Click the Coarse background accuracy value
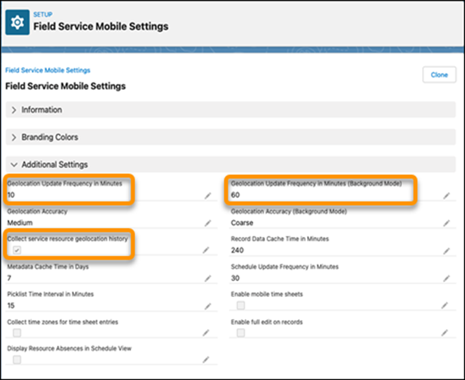The width and height of the screenshot is (465, 380). pyautogui.click(x=242, y=223)
